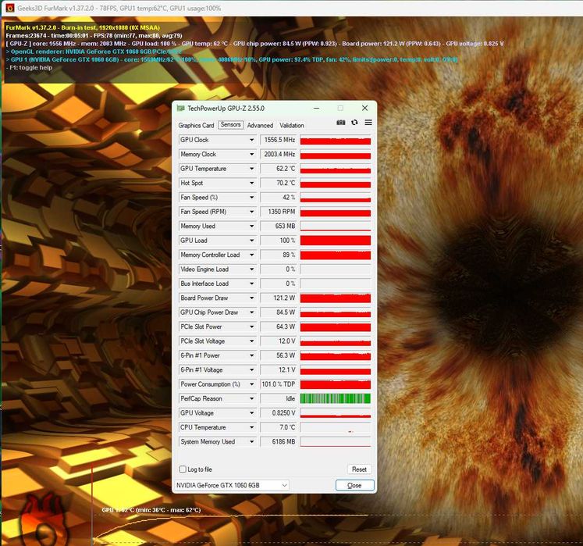Open the GPU Chip Power Draw dropdown

(x=252, y=312)
